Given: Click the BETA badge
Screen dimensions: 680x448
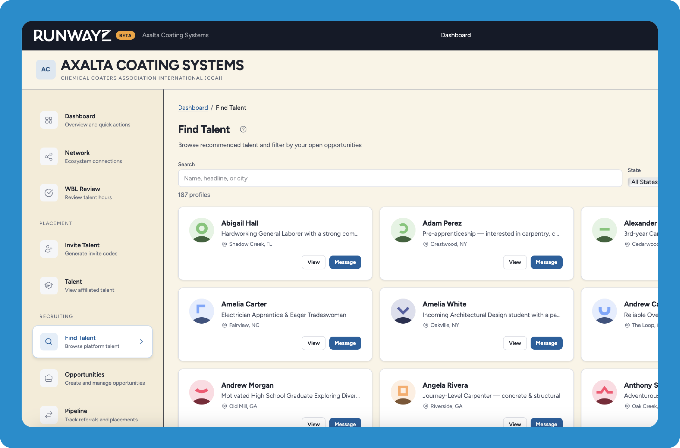Looking at the screenshot, I should point(125,36).
